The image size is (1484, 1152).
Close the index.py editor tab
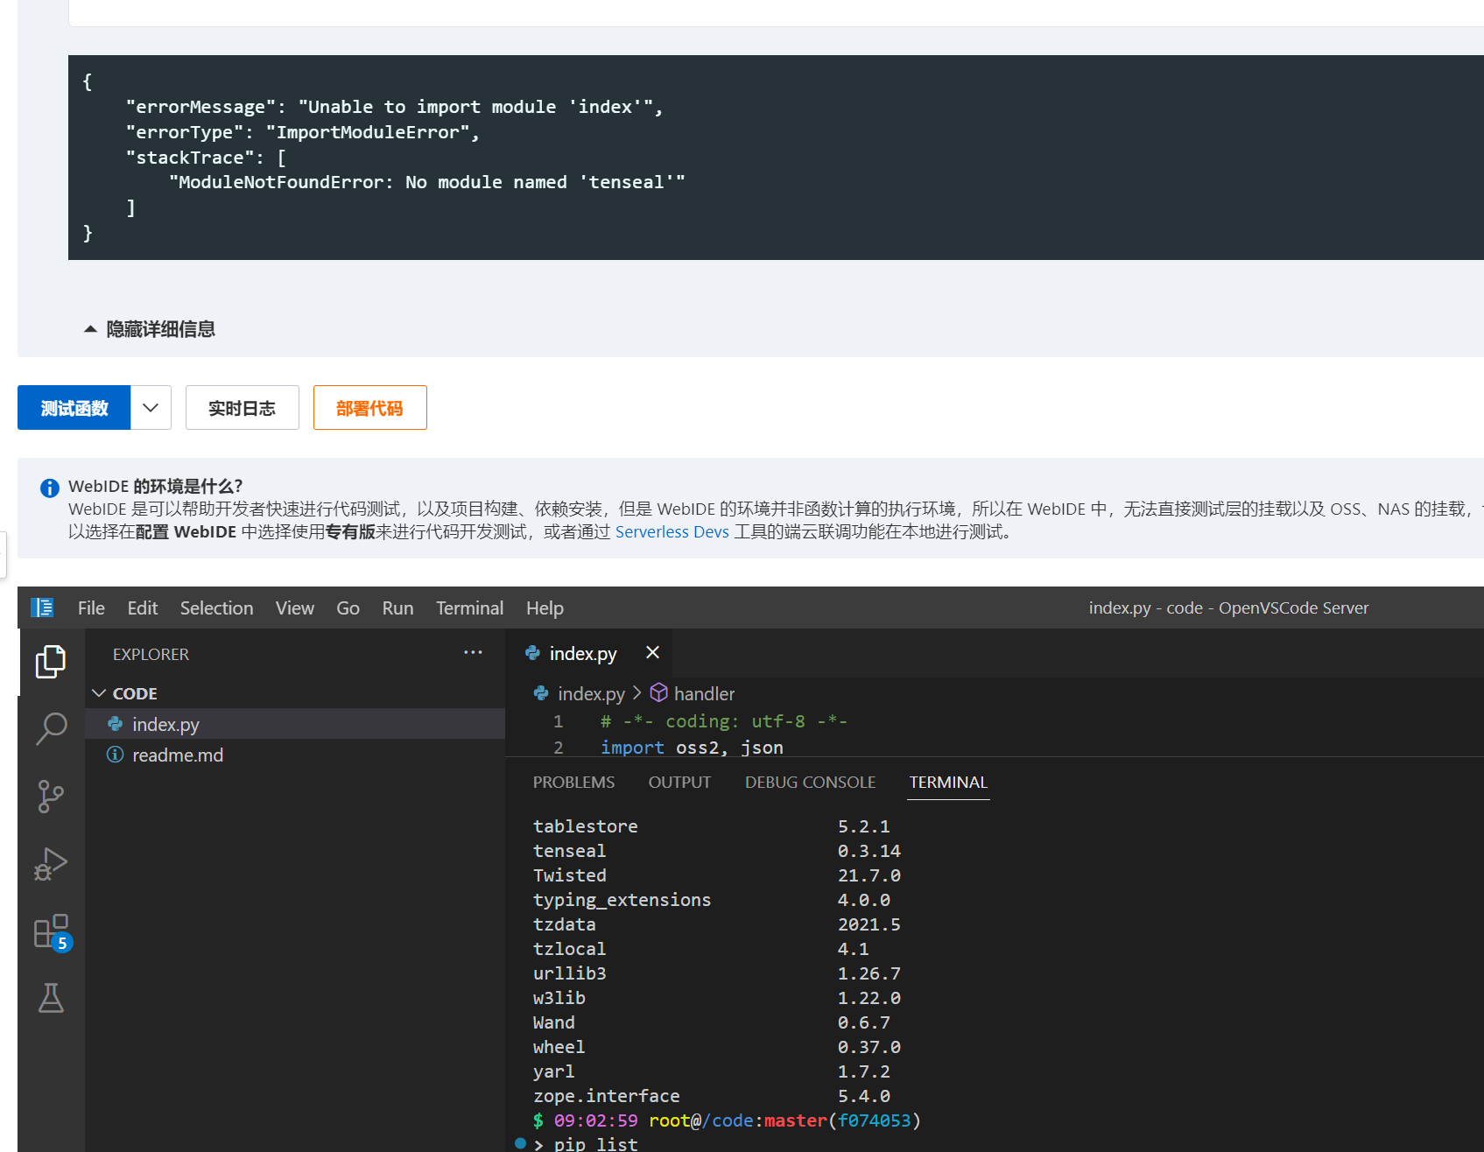pos(652,652)
